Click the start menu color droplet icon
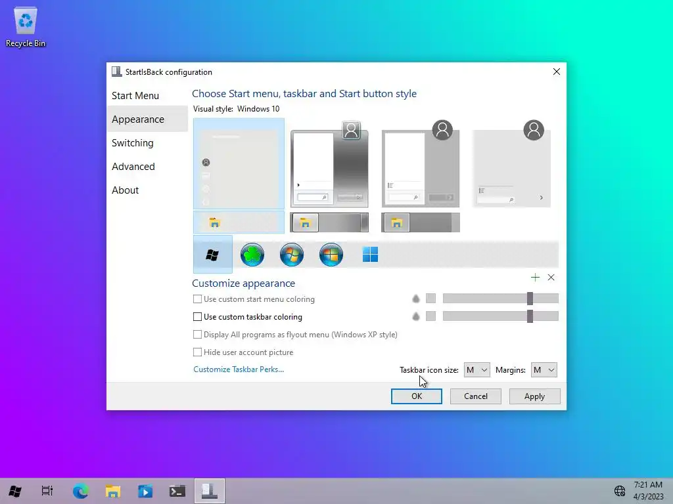This screenshot has height=504, width=673. 415,299
